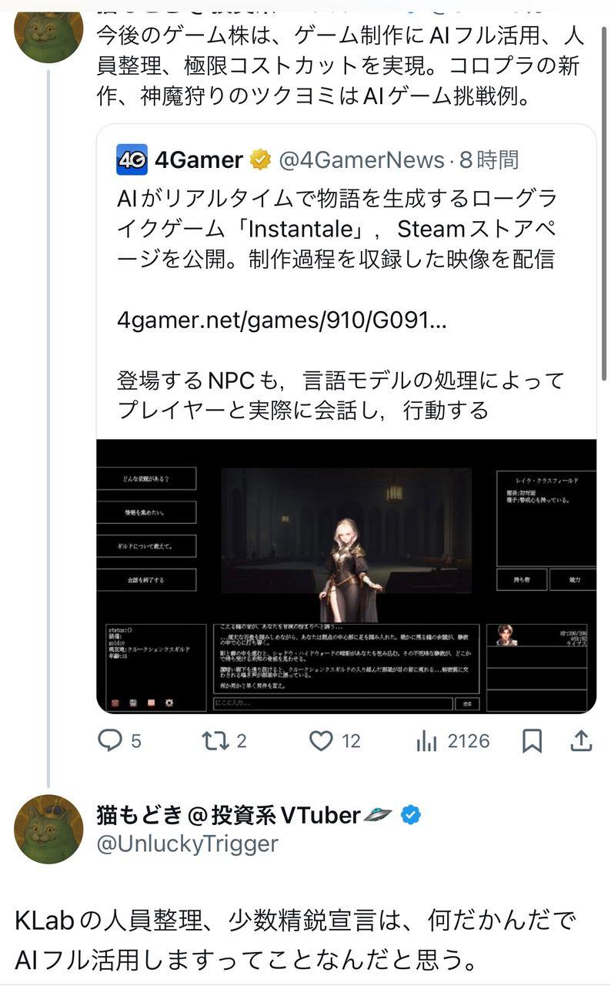
Task: Open the KLab reply tweet text
Action: tap(295, 940)
